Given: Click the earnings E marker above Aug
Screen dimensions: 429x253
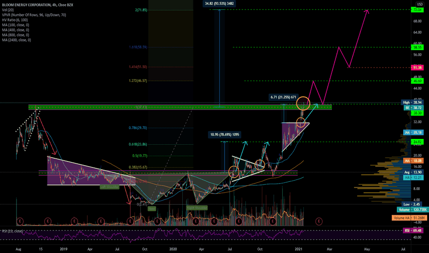Looking at the screenshot, I should (x=20, y=221).
